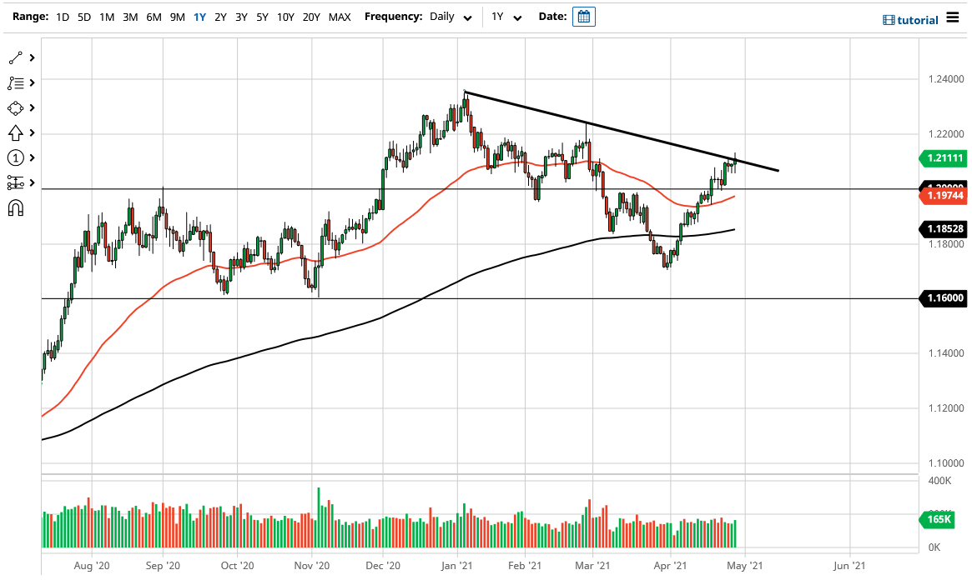Image resolution: width=972 pixels, height=580 pixels.
Task: Set range to 10Y
Action: pyautogui.click(x=285, y=17)
